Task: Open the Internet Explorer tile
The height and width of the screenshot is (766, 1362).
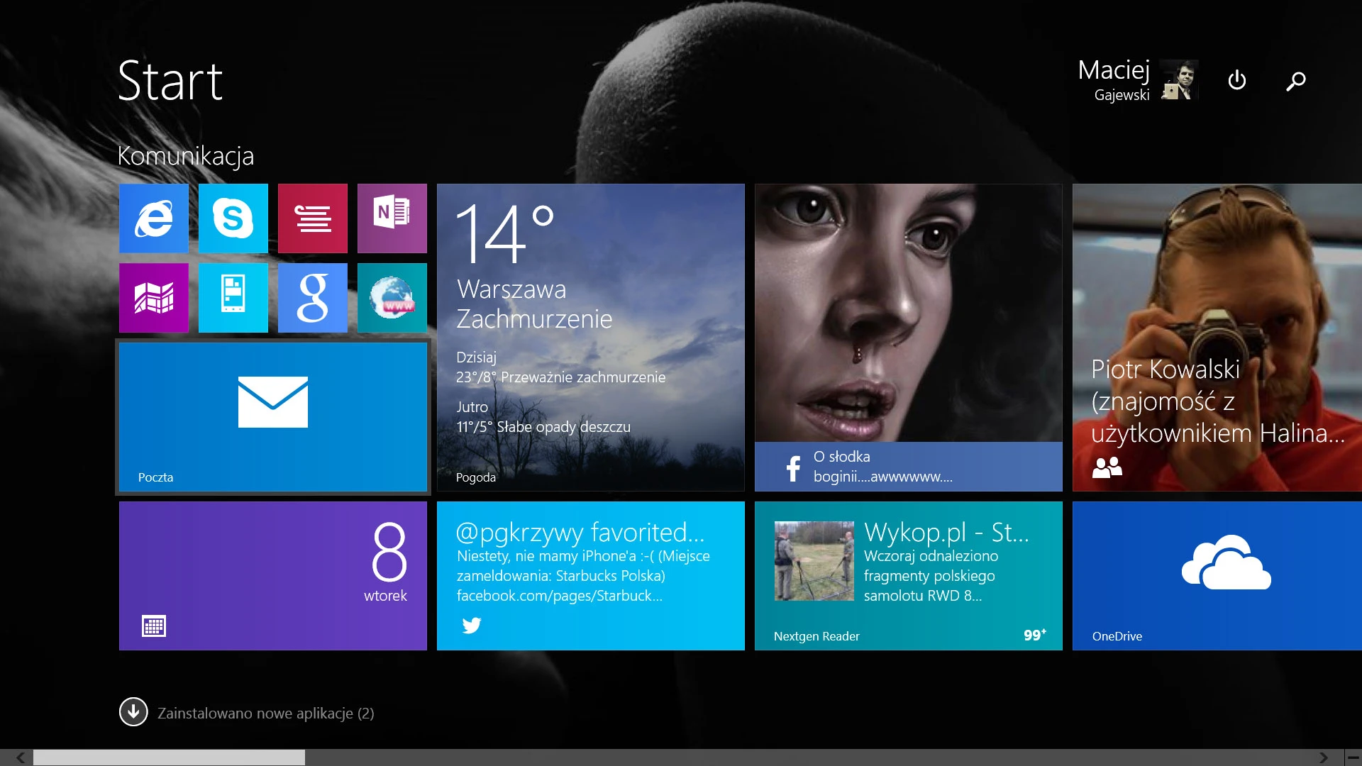Action: point(154,218)
